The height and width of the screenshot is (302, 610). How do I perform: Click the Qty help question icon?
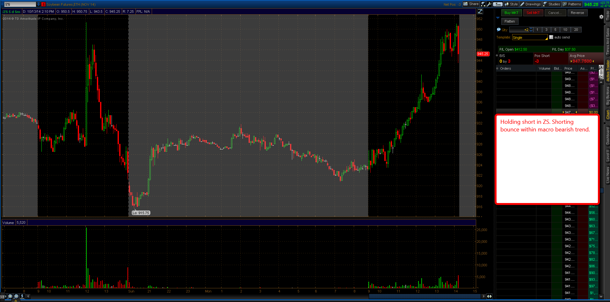point(499,30)
